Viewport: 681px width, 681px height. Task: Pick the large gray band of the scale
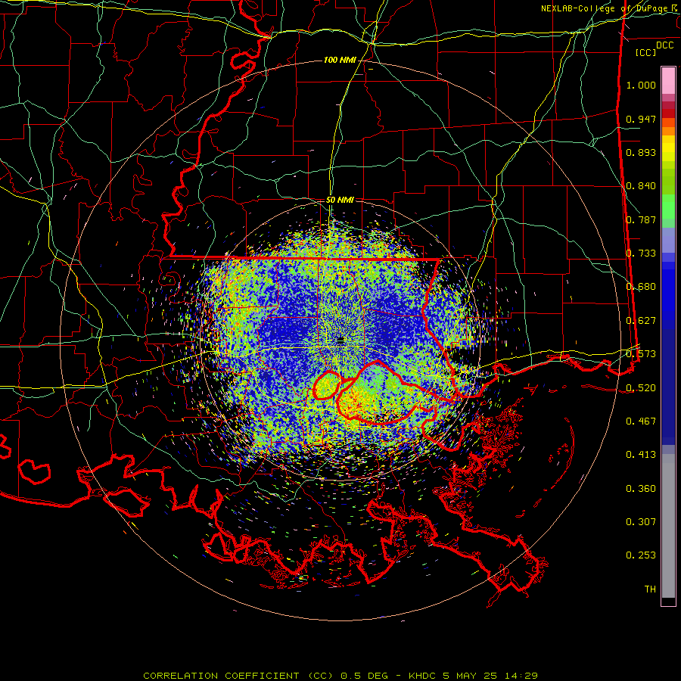[x=668, y=526]
